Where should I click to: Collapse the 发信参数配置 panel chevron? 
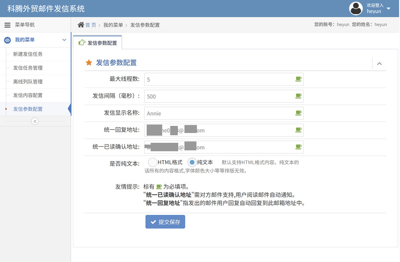[x=379, y=64]
